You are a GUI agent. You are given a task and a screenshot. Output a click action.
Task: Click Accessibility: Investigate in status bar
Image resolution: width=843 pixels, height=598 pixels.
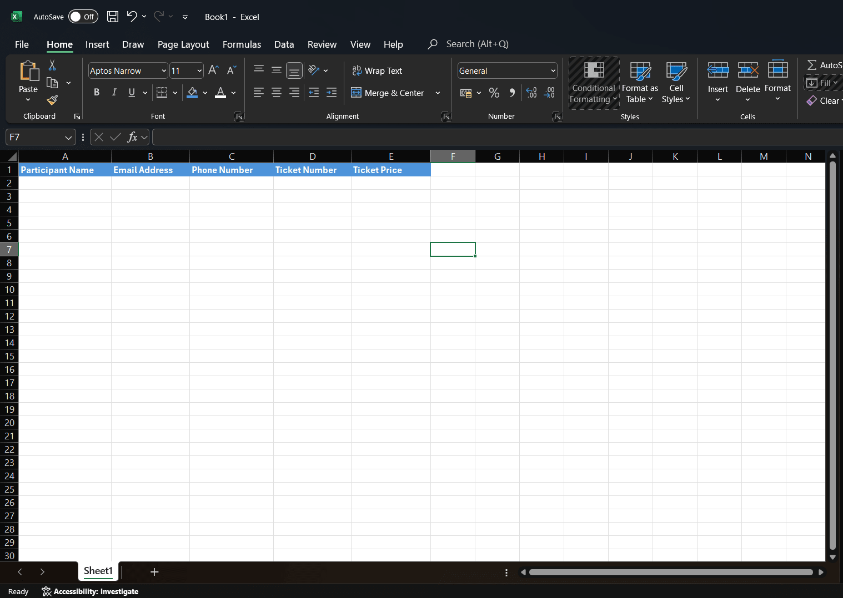91,591
